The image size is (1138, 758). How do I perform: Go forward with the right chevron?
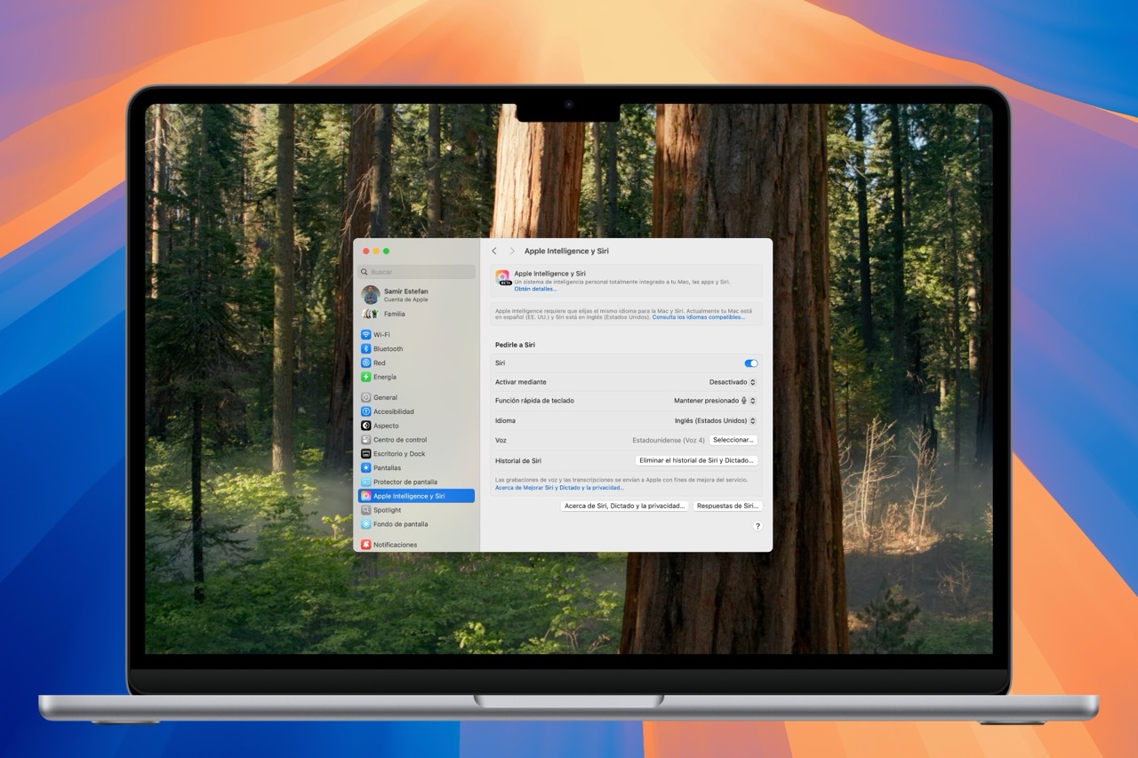512,251
